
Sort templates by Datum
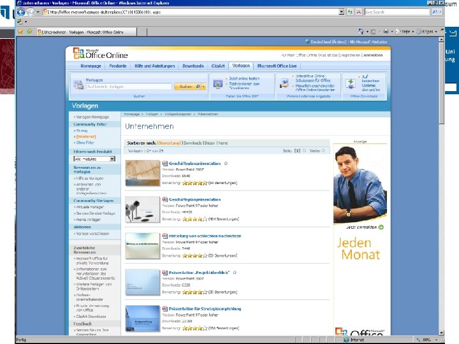tap(210, 143)
